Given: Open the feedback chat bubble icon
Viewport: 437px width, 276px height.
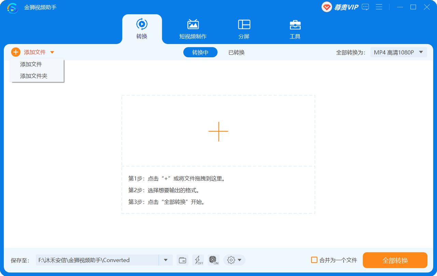Looking at the screenshot, I should tap(365, 7).
